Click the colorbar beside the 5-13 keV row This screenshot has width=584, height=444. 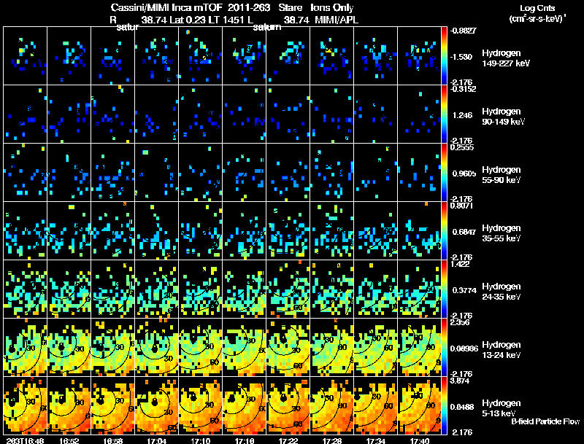coord(444,406)
